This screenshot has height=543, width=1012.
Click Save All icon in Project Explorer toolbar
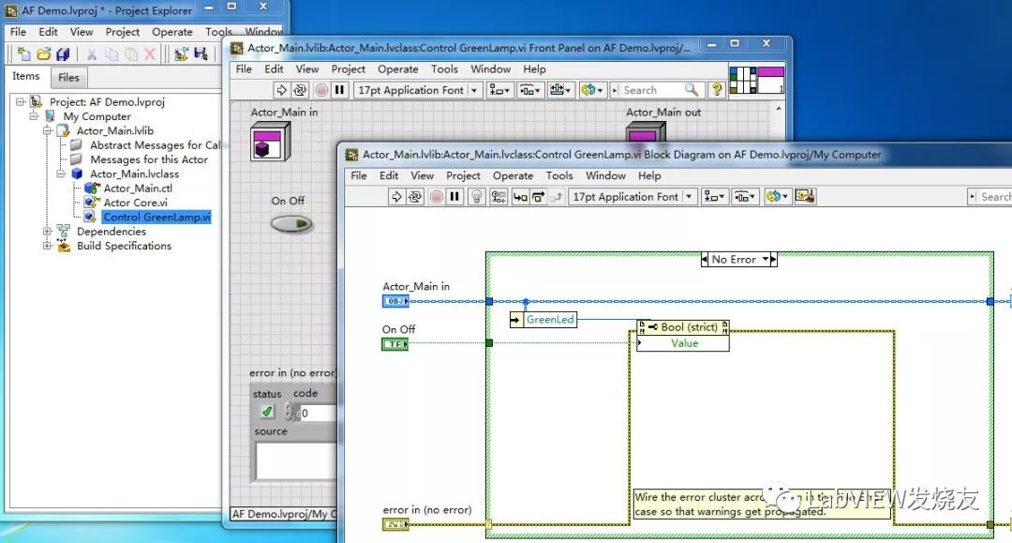[x=63, y=54]
